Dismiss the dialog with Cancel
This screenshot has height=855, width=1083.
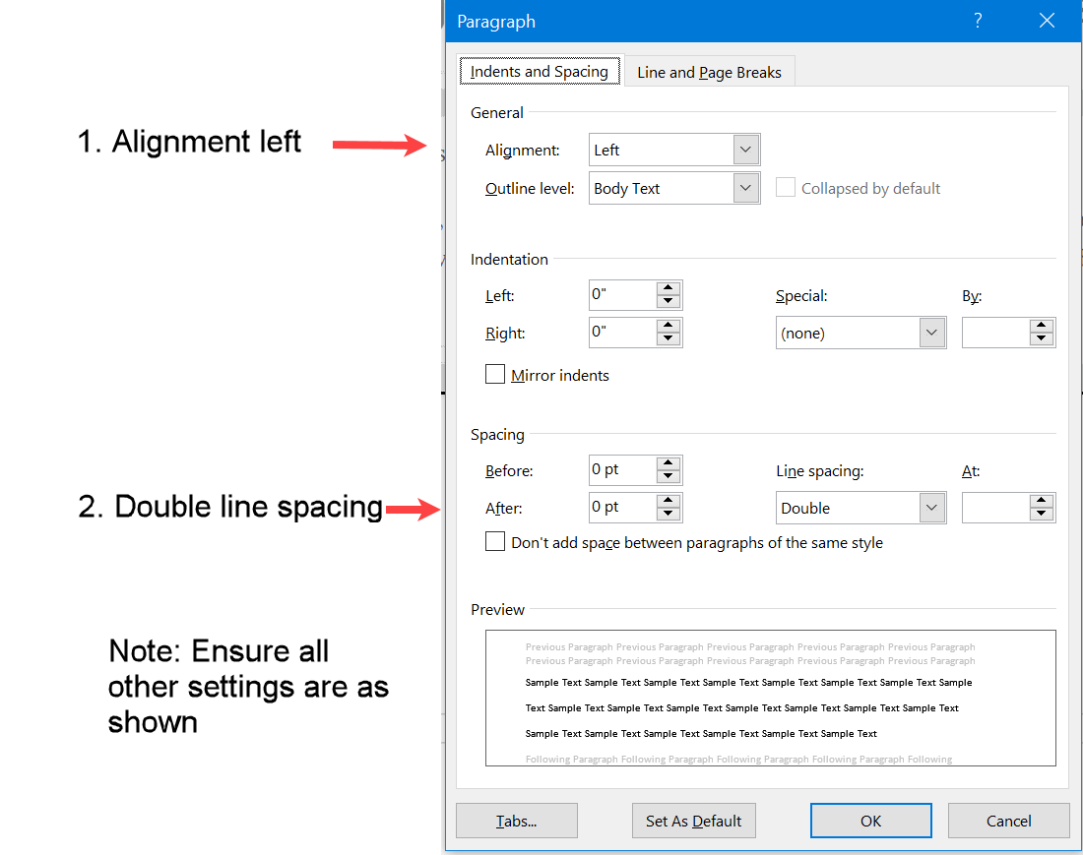[x=1008, y=821]
